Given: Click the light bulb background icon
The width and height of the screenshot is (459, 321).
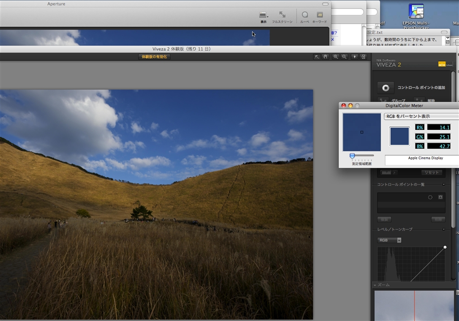Looking at the screenshot, I should (x=355, y=57).
